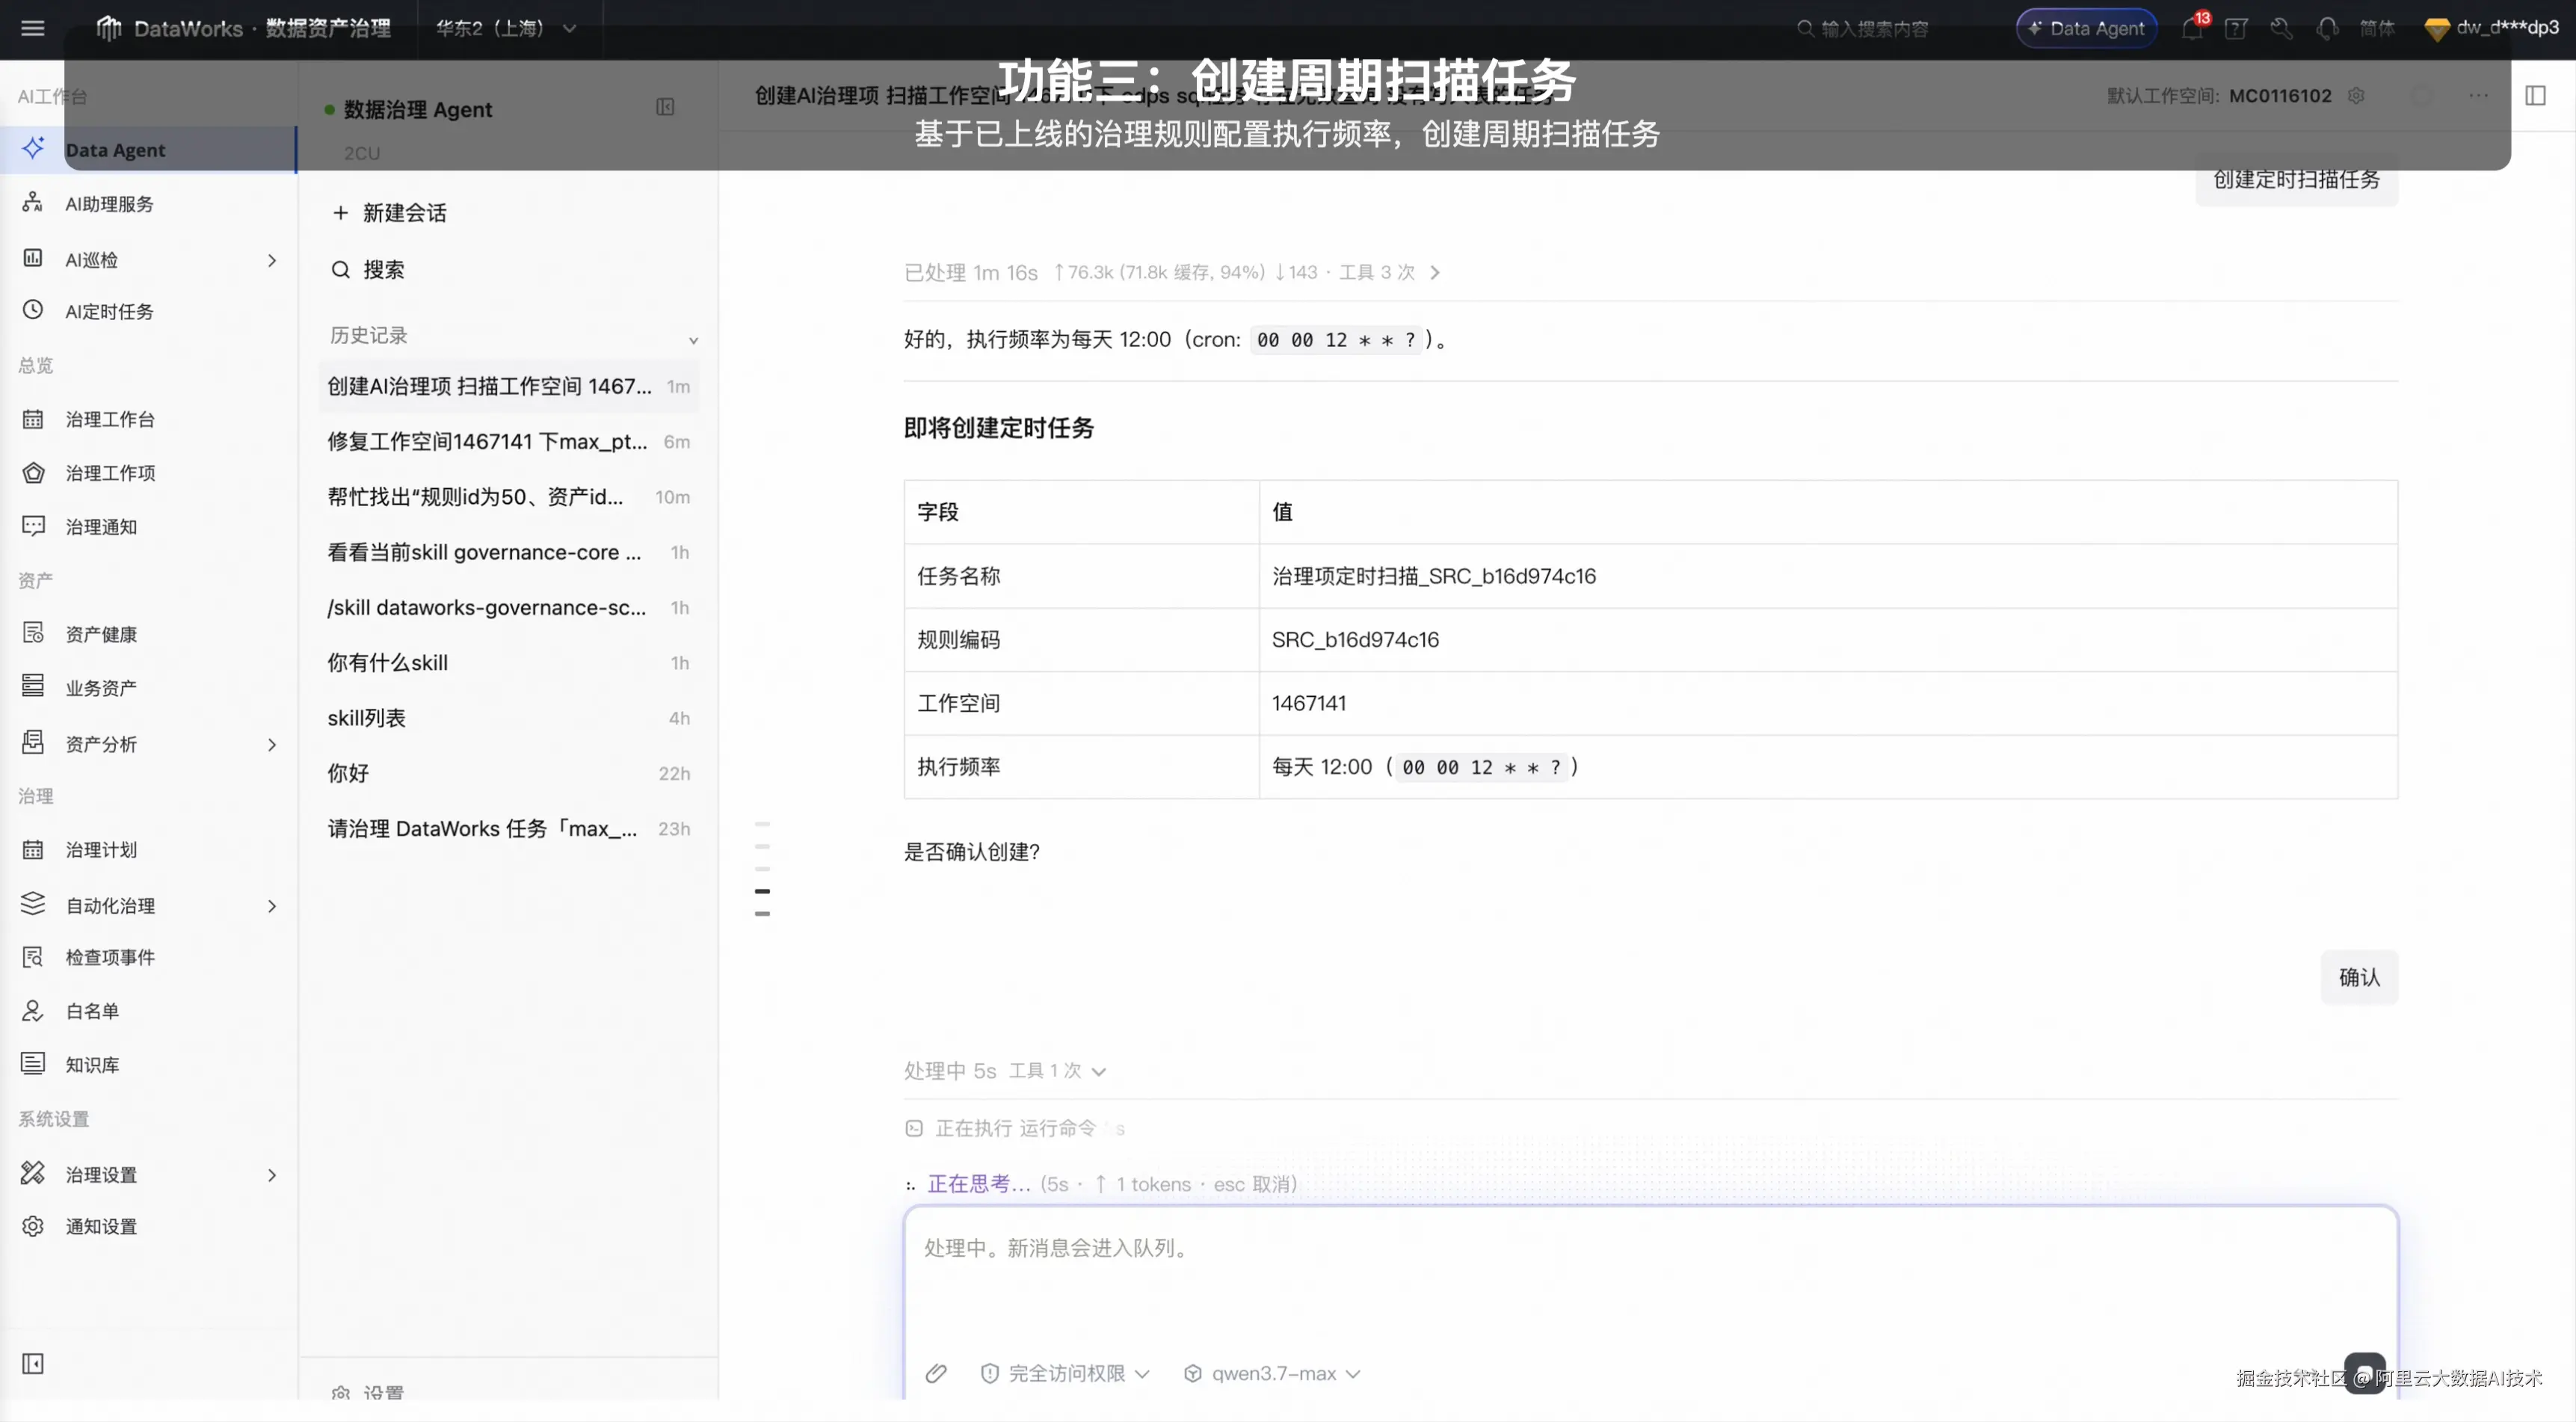The width and height of the screenshot is (2576, 1422).
Task: Open conversation 看看当前skill governance-core
Action: 508,552
